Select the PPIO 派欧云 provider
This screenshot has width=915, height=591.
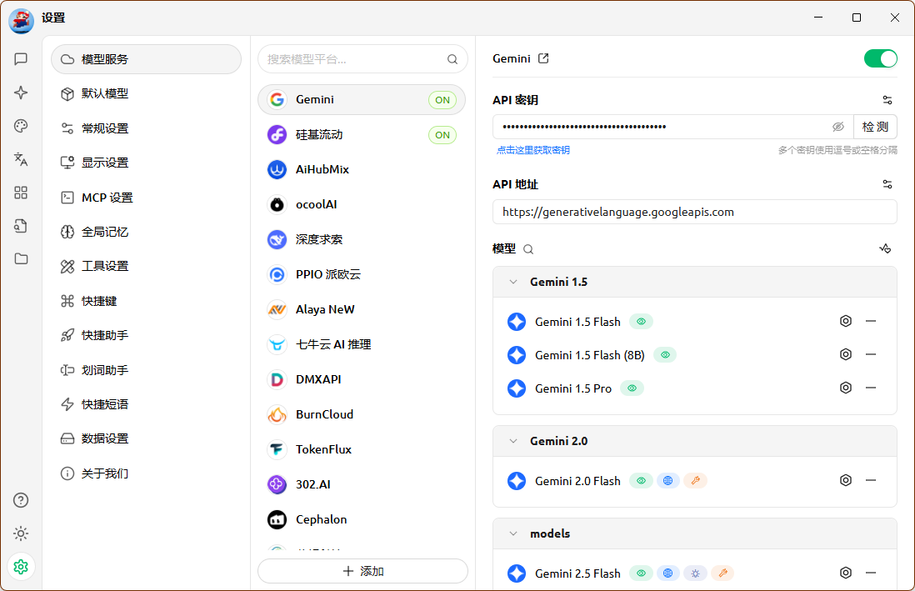coord(362,274)
